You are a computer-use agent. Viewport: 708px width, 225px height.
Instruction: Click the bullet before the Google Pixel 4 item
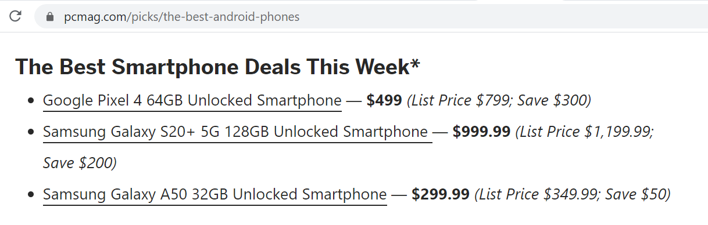[31, 101]
